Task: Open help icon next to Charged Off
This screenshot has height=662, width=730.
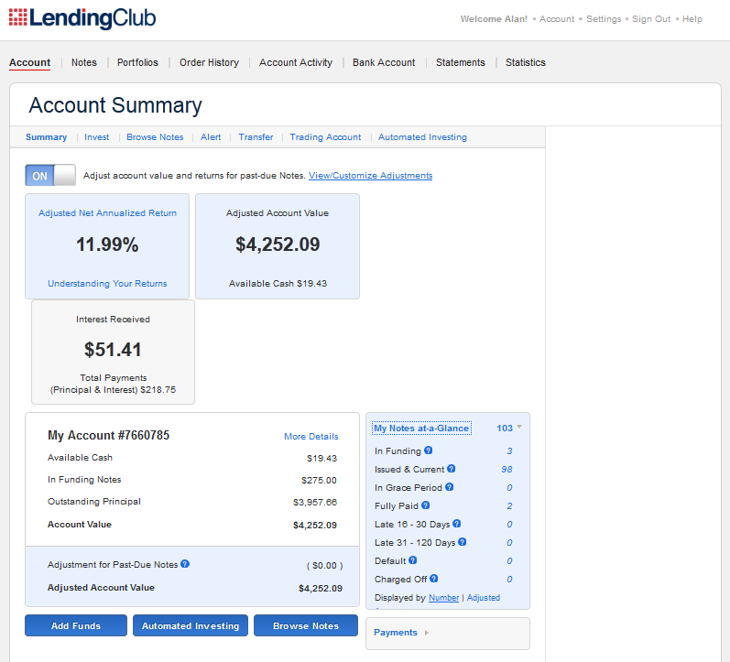Action: click(x=434, y=579)
